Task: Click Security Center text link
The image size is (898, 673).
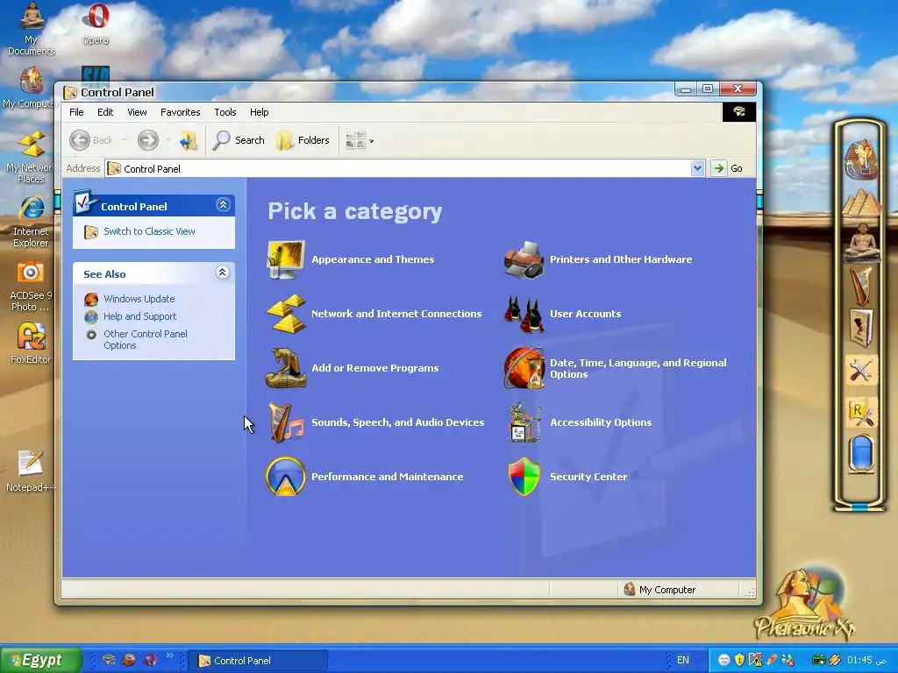Action: pos(588,477)
